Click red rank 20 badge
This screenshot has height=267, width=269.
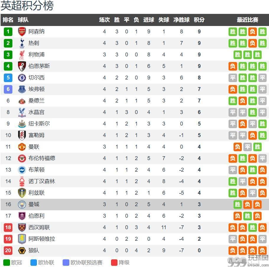coord(8,250)
